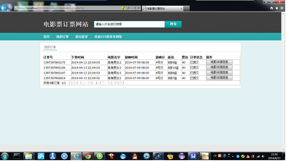Image resolution: width=286 pixels, height=161 pixels.
Task: Open the browser Home icon
Action: (272, 8)
